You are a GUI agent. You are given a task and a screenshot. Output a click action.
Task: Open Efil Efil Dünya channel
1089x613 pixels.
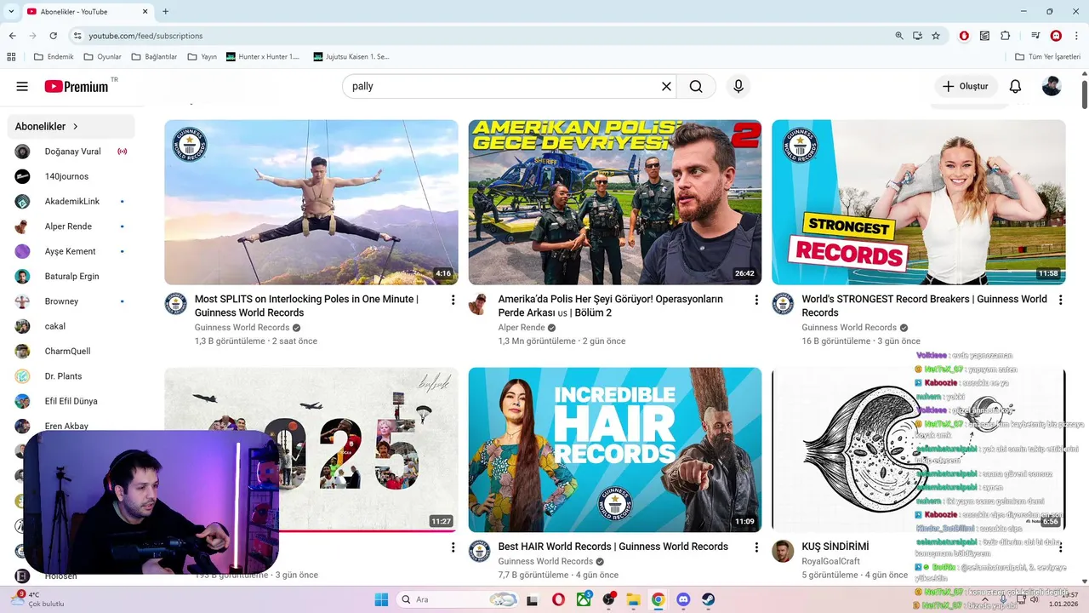(70, 401)
